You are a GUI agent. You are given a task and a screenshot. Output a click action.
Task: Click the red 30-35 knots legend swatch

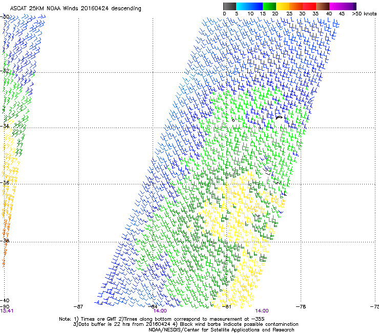click(x=309, y=6)
